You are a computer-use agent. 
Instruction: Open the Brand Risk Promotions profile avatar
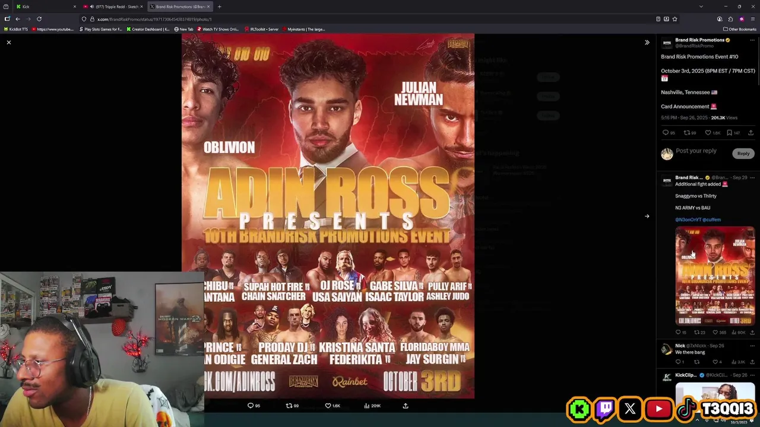pyautogui.click(x=667, y=43)
